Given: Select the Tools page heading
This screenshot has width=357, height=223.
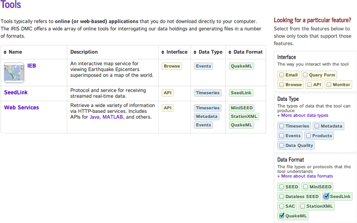Looking at the screenshot, I should [11, 4].
